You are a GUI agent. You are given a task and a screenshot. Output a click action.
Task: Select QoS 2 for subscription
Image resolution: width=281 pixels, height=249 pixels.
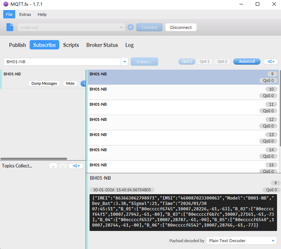pos(222,61)
